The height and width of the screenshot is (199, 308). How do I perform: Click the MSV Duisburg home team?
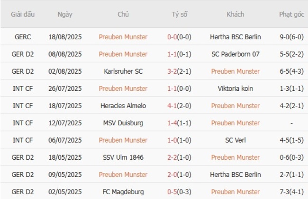pos(123,123)
